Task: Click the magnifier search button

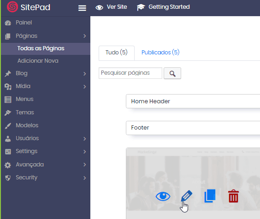Action: [x=172, y=73]
